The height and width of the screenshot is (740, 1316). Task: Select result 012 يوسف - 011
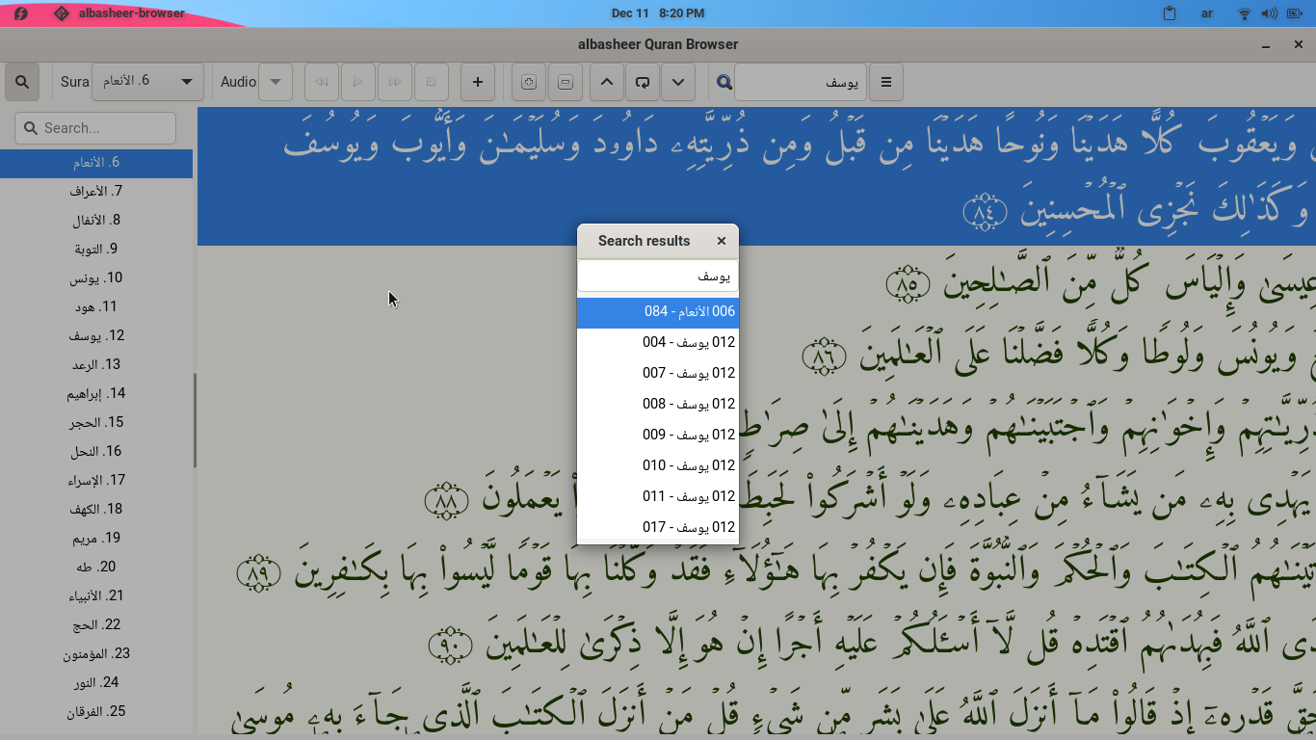(658, 496)
